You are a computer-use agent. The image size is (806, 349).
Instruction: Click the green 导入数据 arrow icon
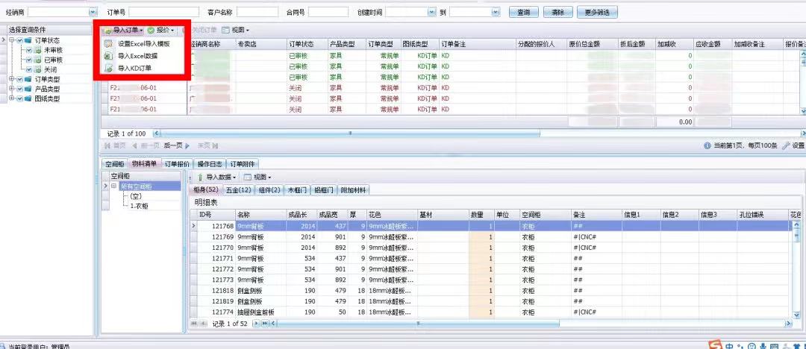(200, 177)
